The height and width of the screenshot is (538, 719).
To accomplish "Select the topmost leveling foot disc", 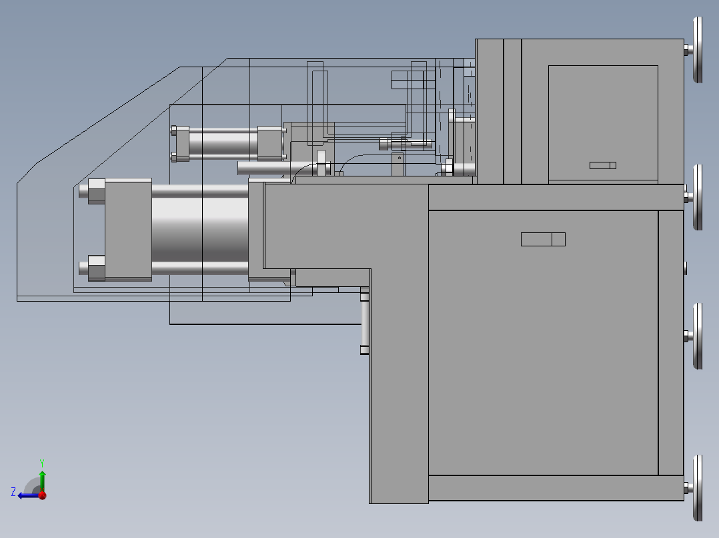I will click(x=698, y=50).
